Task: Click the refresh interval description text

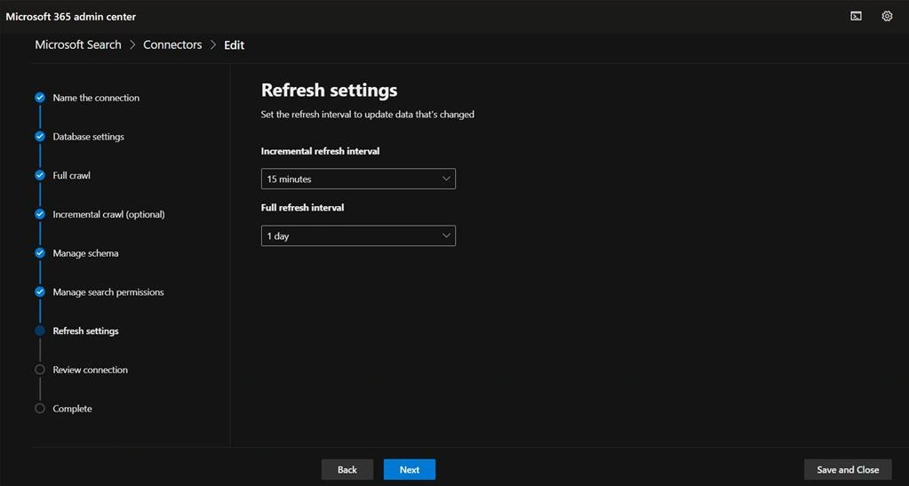Action: tap(368, 115)
